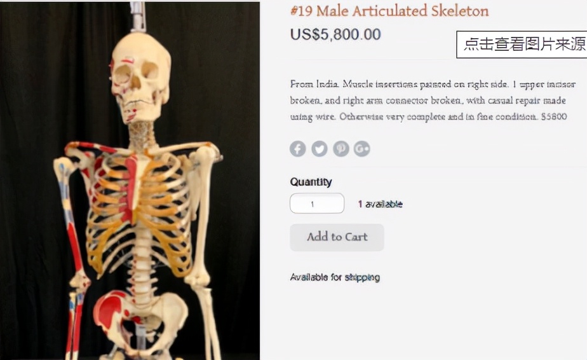
Task: Click the "Available for shipping" note
Action: 335,277
